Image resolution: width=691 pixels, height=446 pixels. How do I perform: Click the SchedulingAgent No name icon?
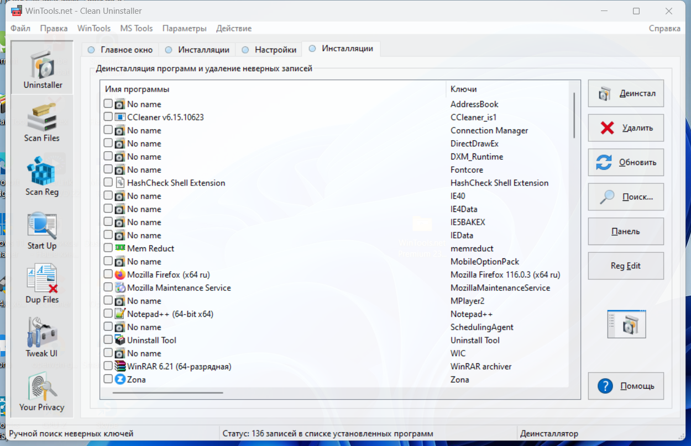pyautogui.click(x=120, y=327)
